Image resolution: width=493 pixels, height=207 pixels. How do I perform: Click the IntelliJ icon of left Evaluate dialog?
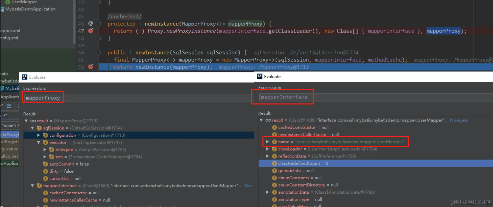tap(25, 77)
